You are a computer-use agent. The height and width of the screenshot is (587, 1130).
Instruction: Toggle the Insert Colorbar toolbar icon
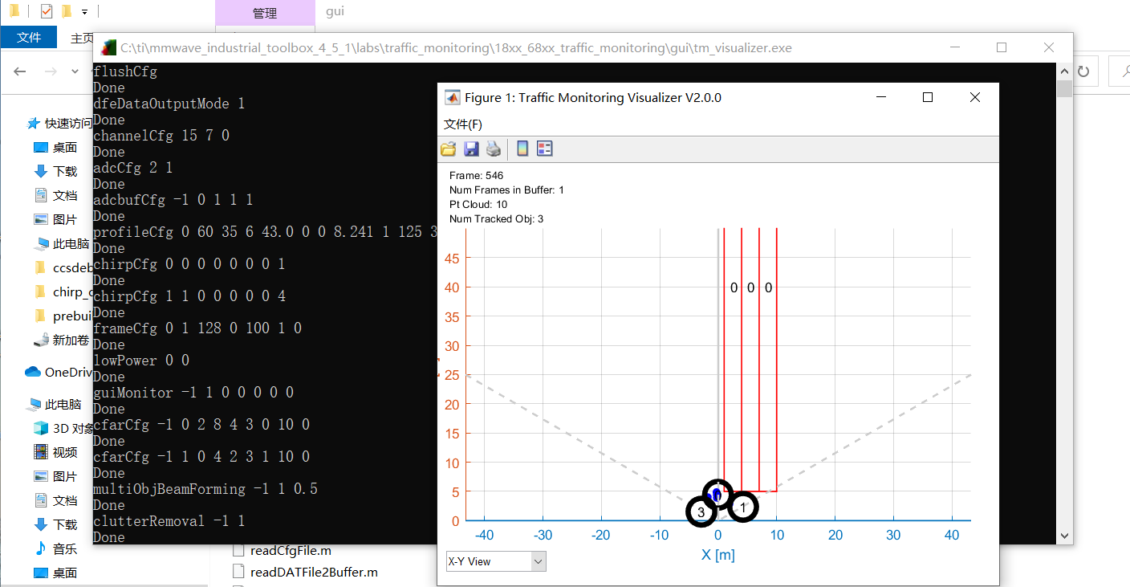click(x=522, y=149)
